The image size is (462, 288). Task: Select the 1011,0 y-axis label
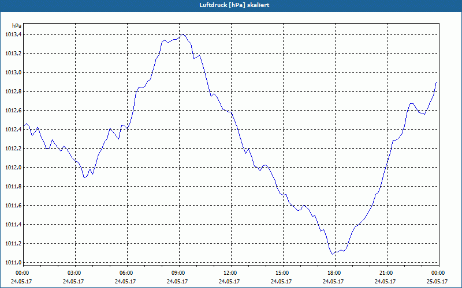[x=13, y=263]
